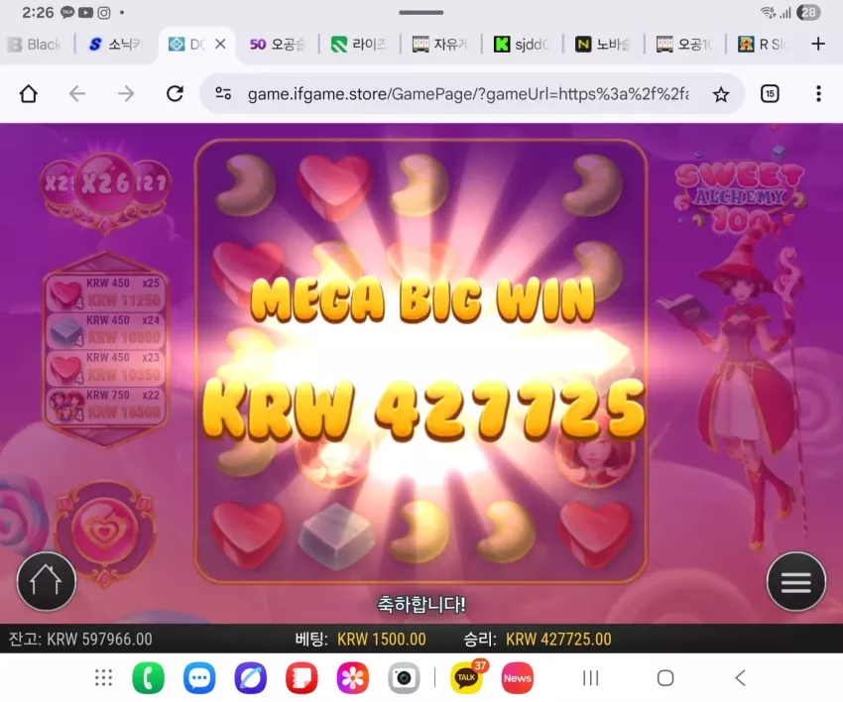843x702 pixels.
Task: Open the Camera app in taskbar
Action: (404, 678)
